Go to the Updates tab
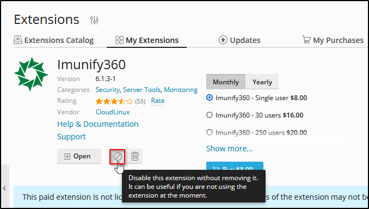The height and width of the screenshot is (209, 369). (x=239, y=40)
